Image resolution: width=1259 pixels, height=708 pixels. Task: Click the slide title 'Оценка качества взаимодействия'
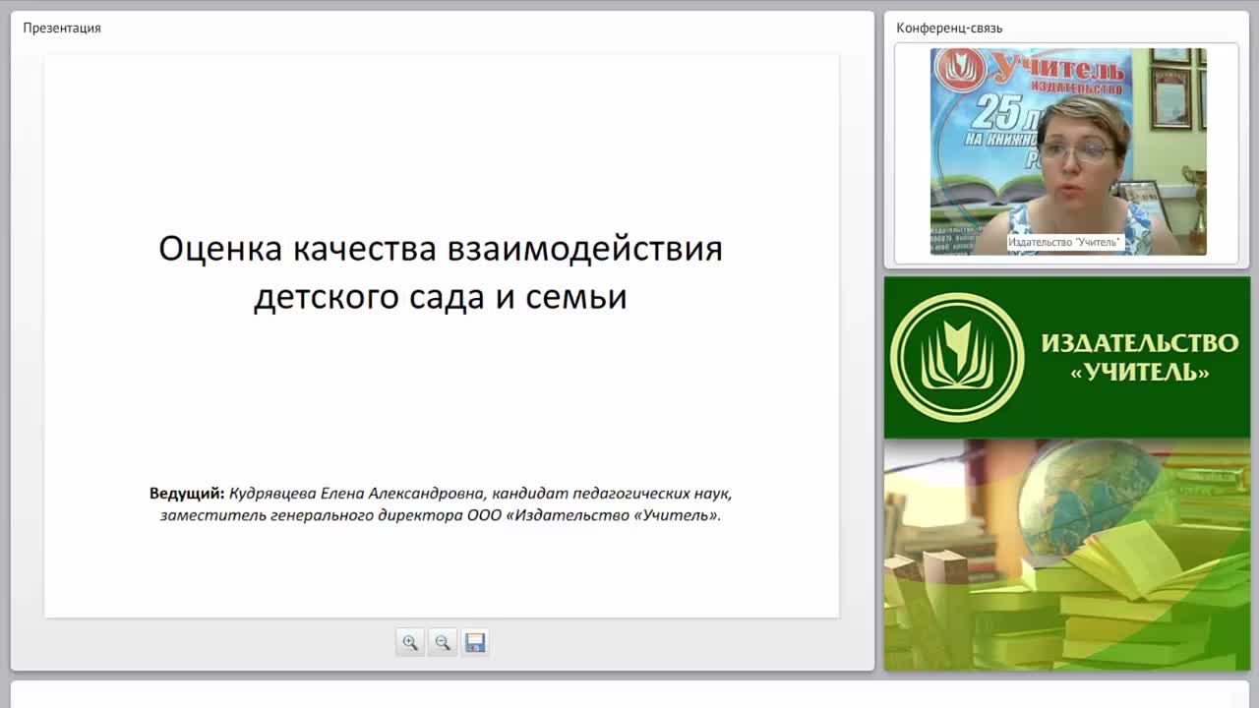coord(441,248)
